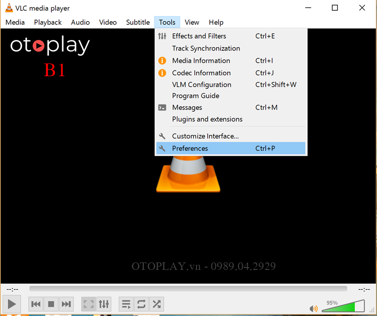Viewport: 377px width, 316px height.
Task: Click the Play button
Action: coord(11,304)
